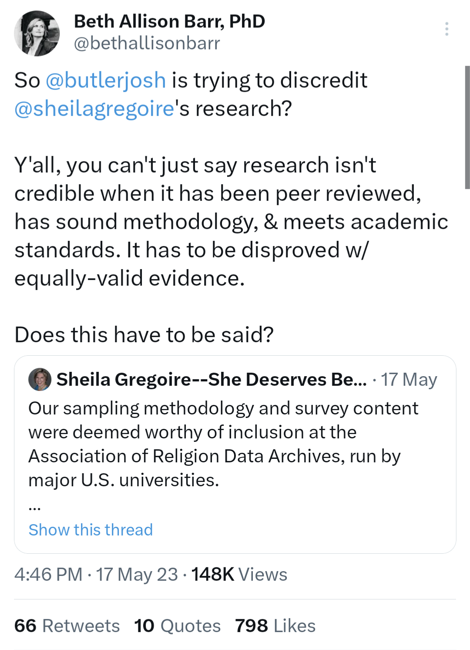Select the Sheila Gregoire quoted author name
The width and height of the screenshot is (470, 650).
pyautogui.click(x=211, y=379)
